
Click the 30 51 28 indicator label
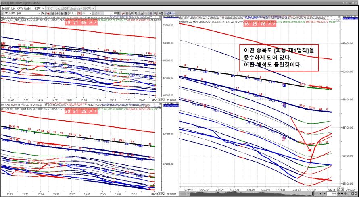(x=81, y=112)
